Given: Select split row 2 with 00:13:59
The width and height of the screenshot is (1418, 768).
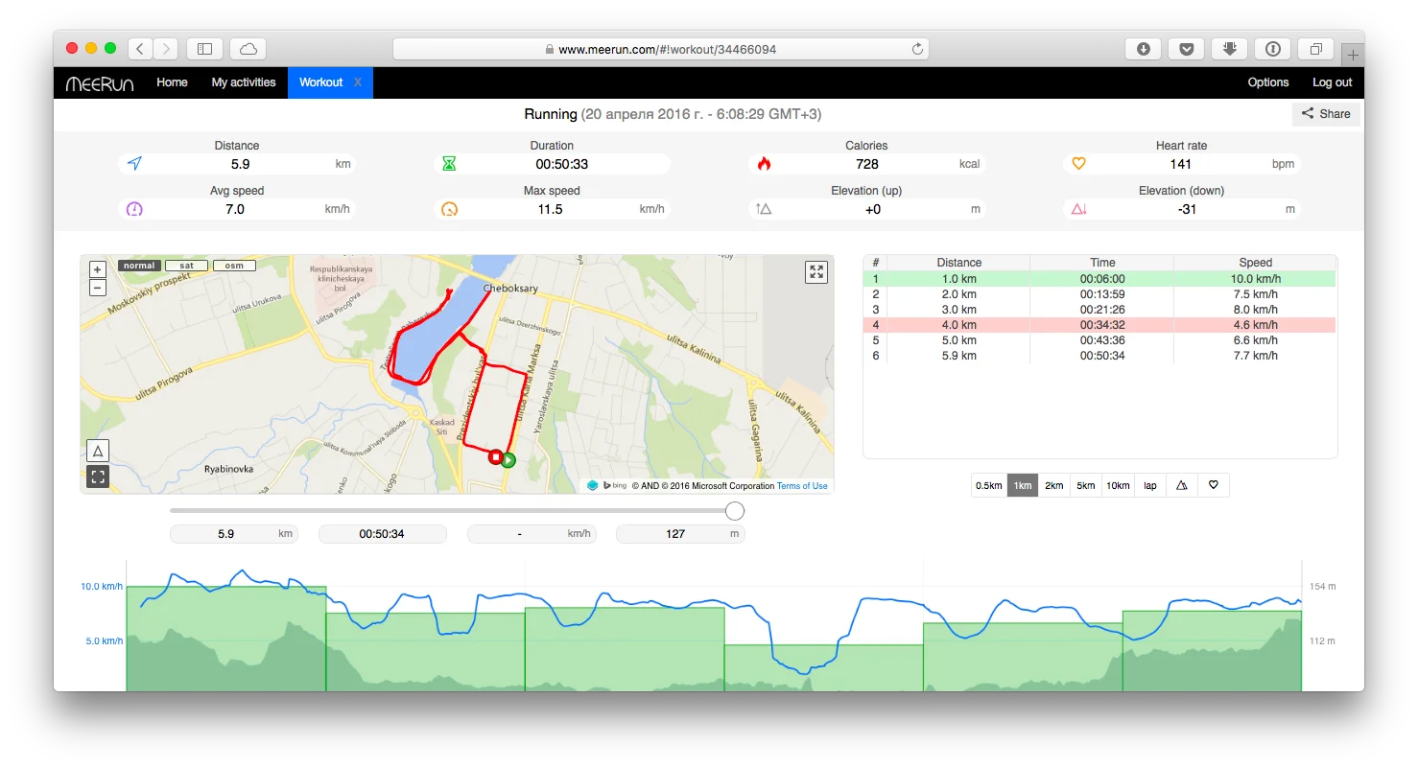Looking at the screenshot, I should tap(1099, 294).
